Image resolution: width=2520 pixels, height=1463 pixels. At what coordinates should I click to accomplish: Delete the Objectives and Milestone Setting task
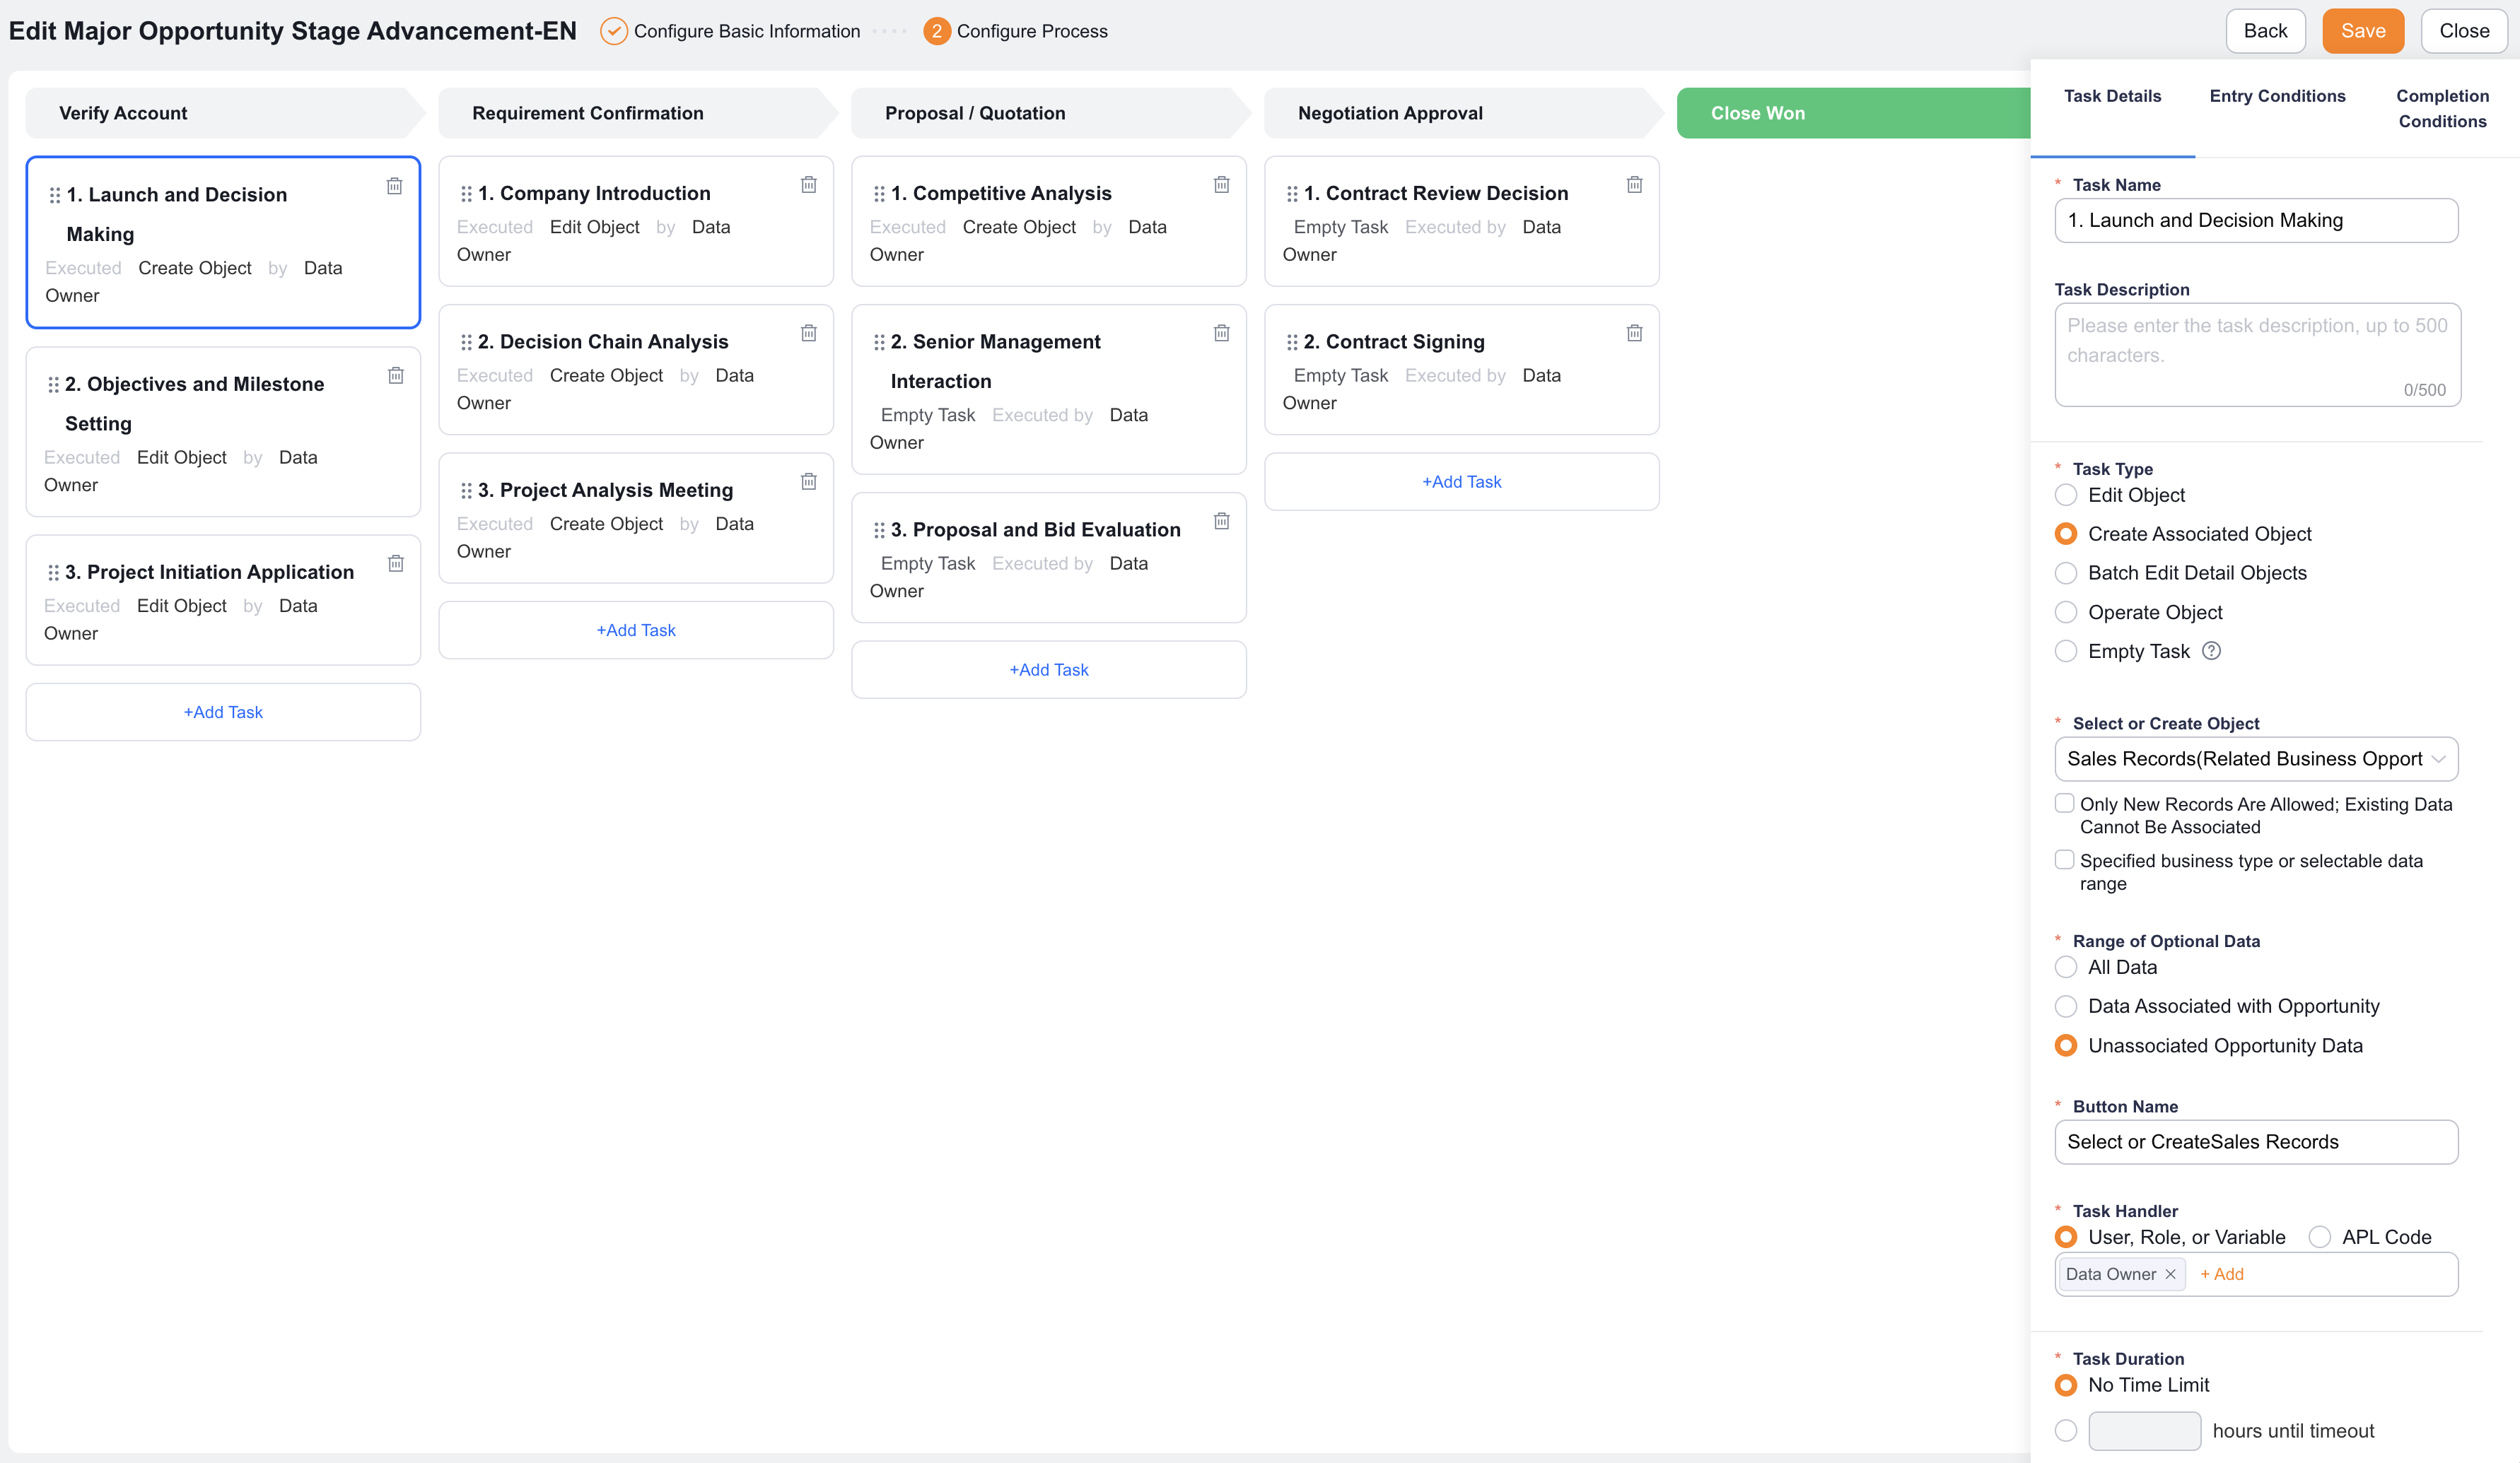pos(396,375)
